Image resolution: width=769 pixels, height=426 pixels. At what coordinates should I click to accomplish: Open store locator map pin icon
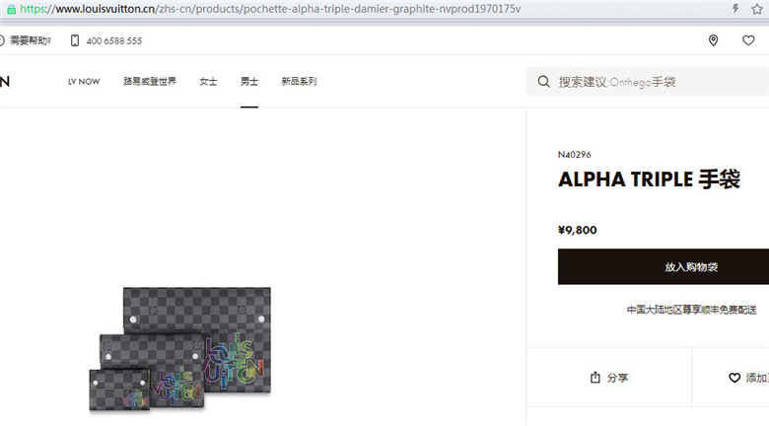(714, 40)
